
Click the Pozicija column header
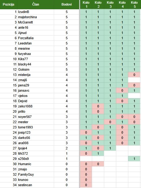click(x=9, y=4)
